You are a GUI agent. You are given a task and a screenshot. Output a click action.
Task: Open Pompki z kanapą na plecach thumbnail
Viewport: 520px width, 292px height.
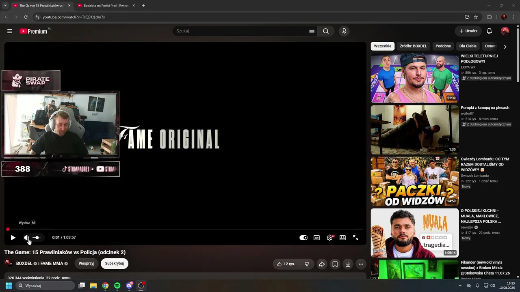(x=415, y=130)
